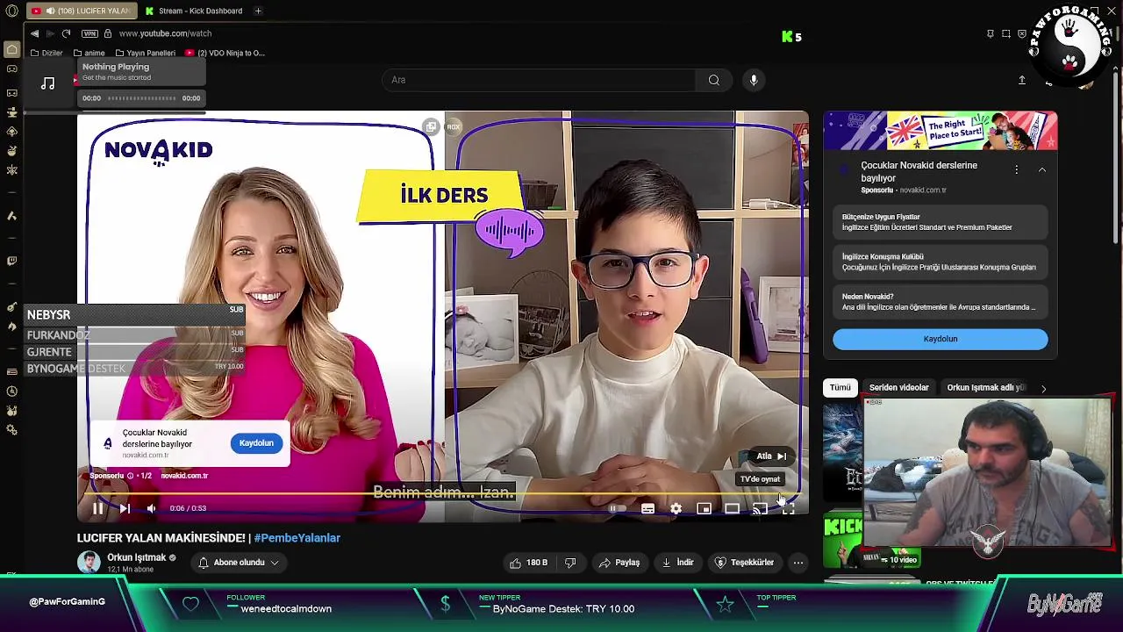Click the Paylaş share button
Image resolution: width=1123 pixels, height=632 pixels.
click(x=619, y=563)
